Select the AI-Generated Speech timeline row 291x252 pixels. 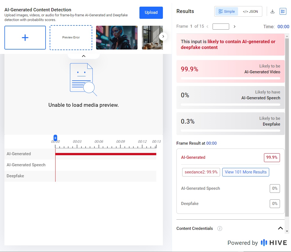pyautogui.click(x=80, y=165)
